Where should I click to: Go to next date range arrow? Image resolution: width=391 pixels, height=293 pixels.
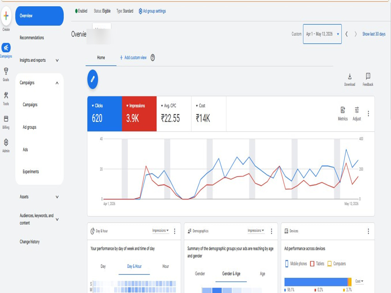coord(355,34)
